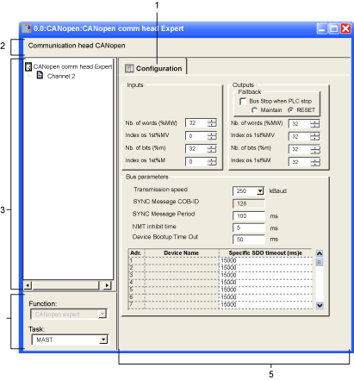Screen dimensions: 354x380
Task: Click the Adr. column header
Action: pyautogui.click(x=136, y=252)
